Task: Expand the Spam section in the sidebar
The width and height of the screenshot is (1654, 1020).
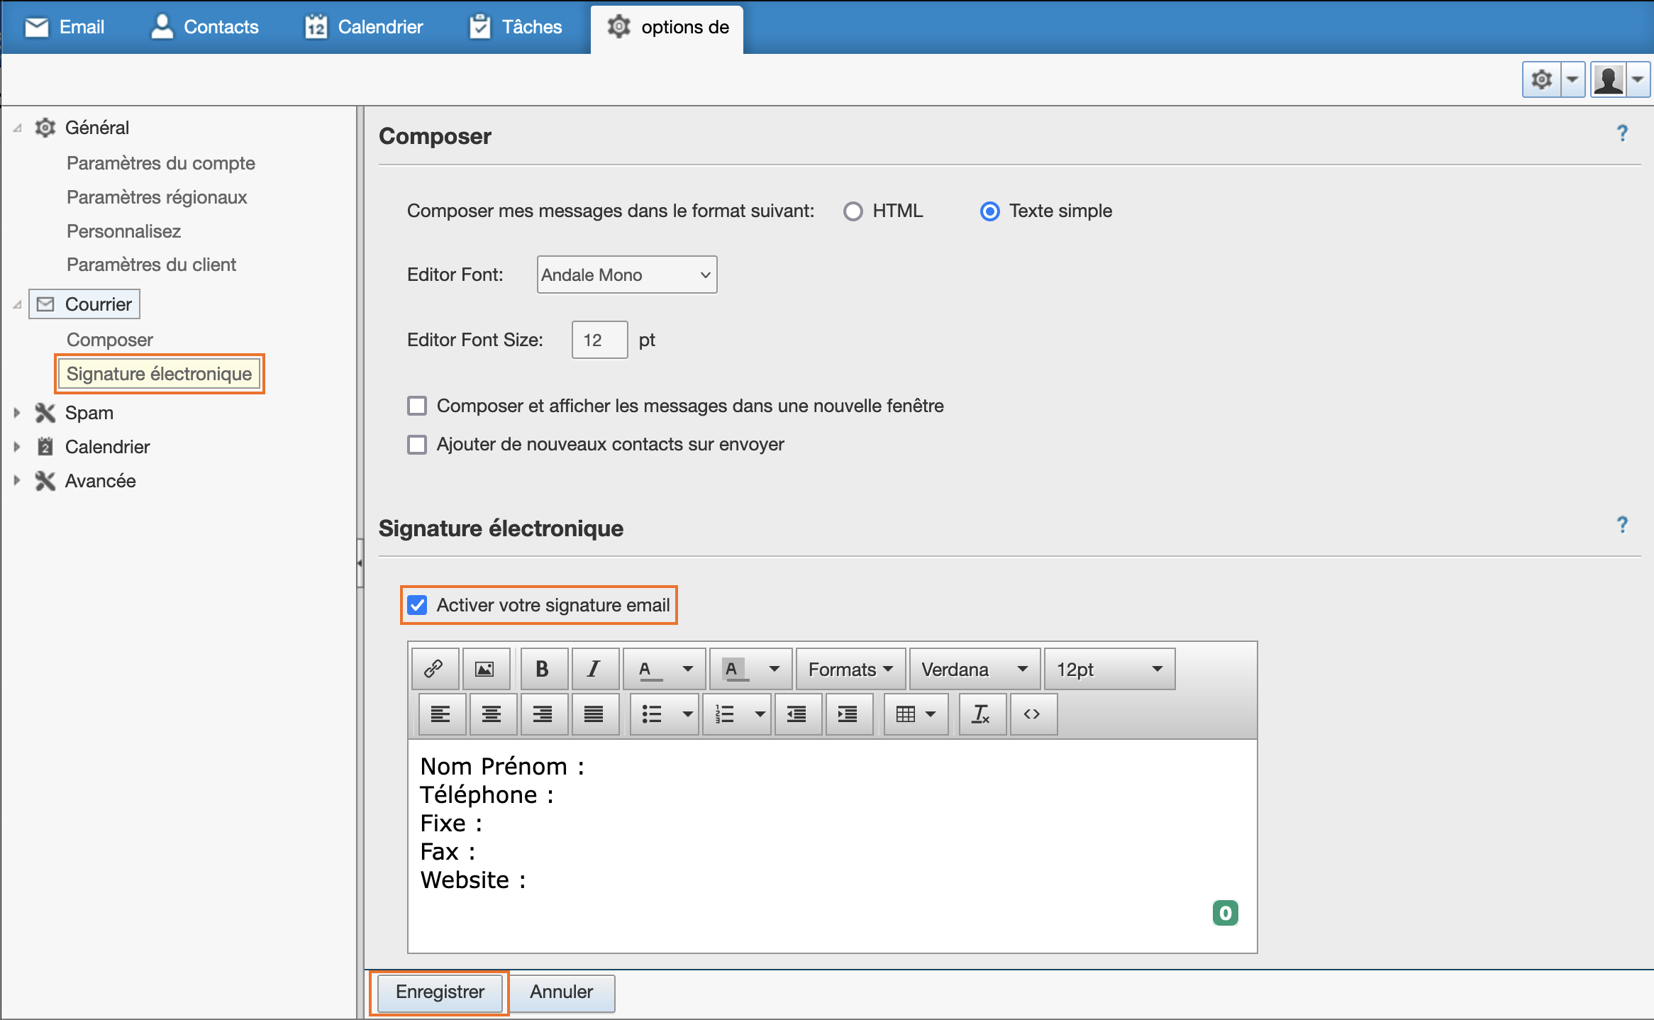Action: click(x=18, y=413)
